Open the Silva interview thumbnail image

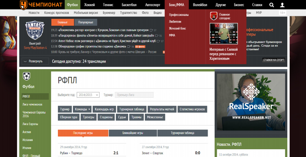(x=224, y=34)
